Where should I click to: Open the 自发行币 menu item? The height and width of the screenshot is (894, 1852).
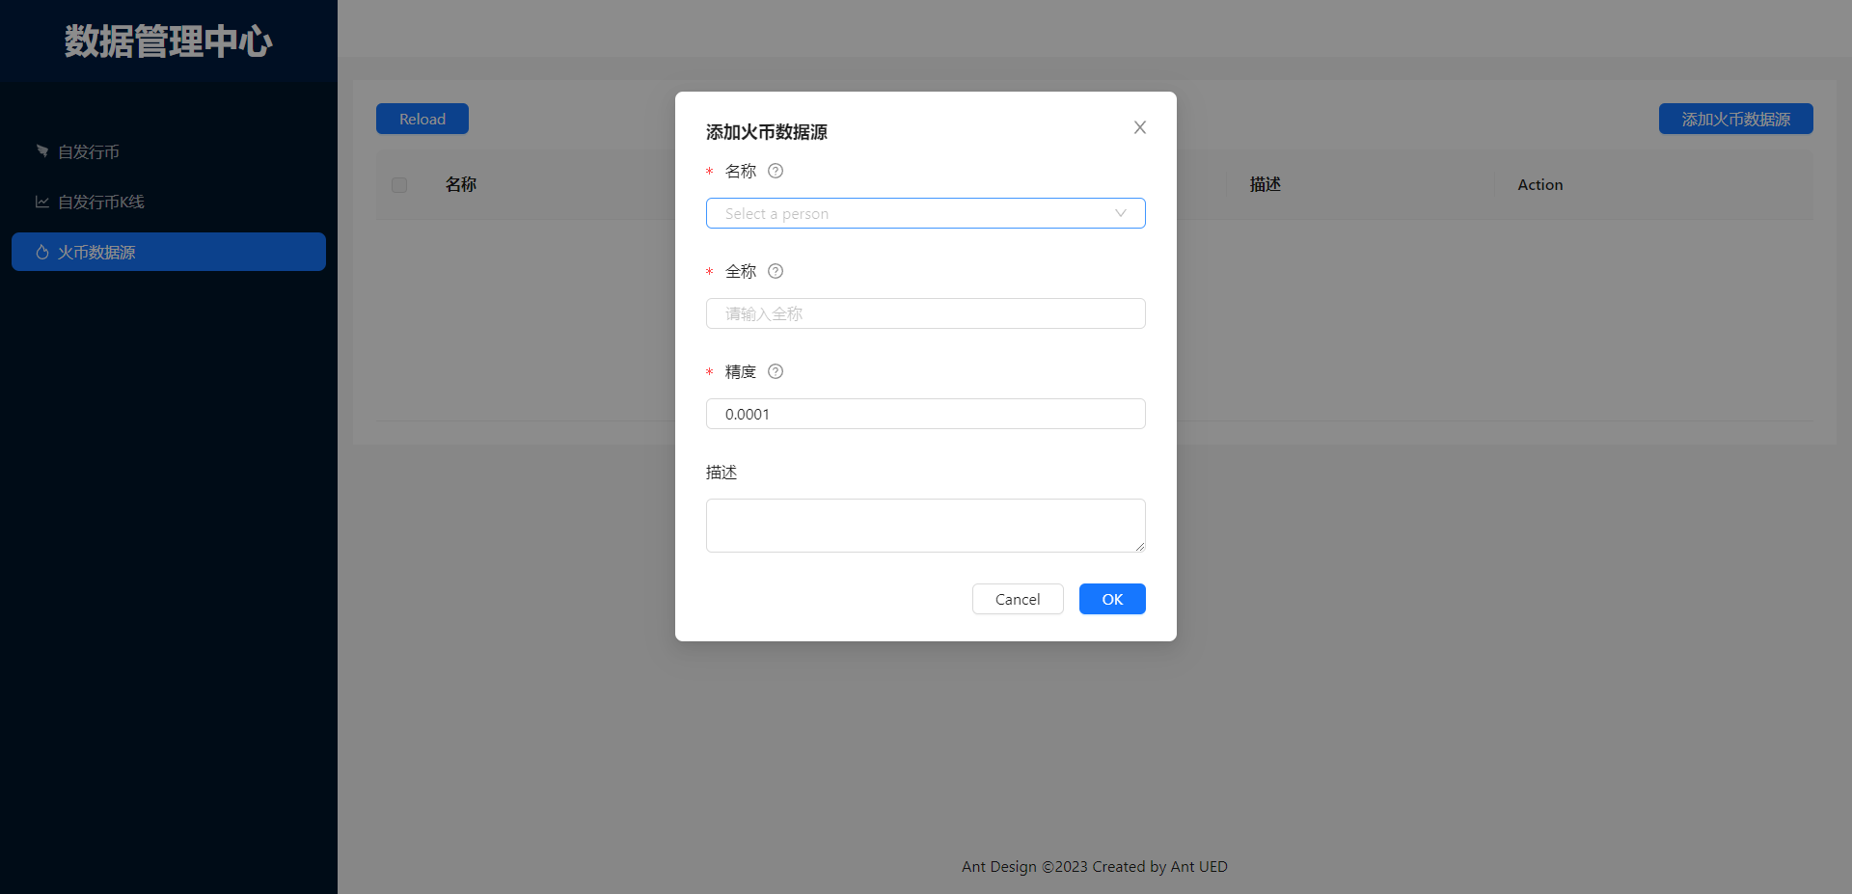click(89, 151)
